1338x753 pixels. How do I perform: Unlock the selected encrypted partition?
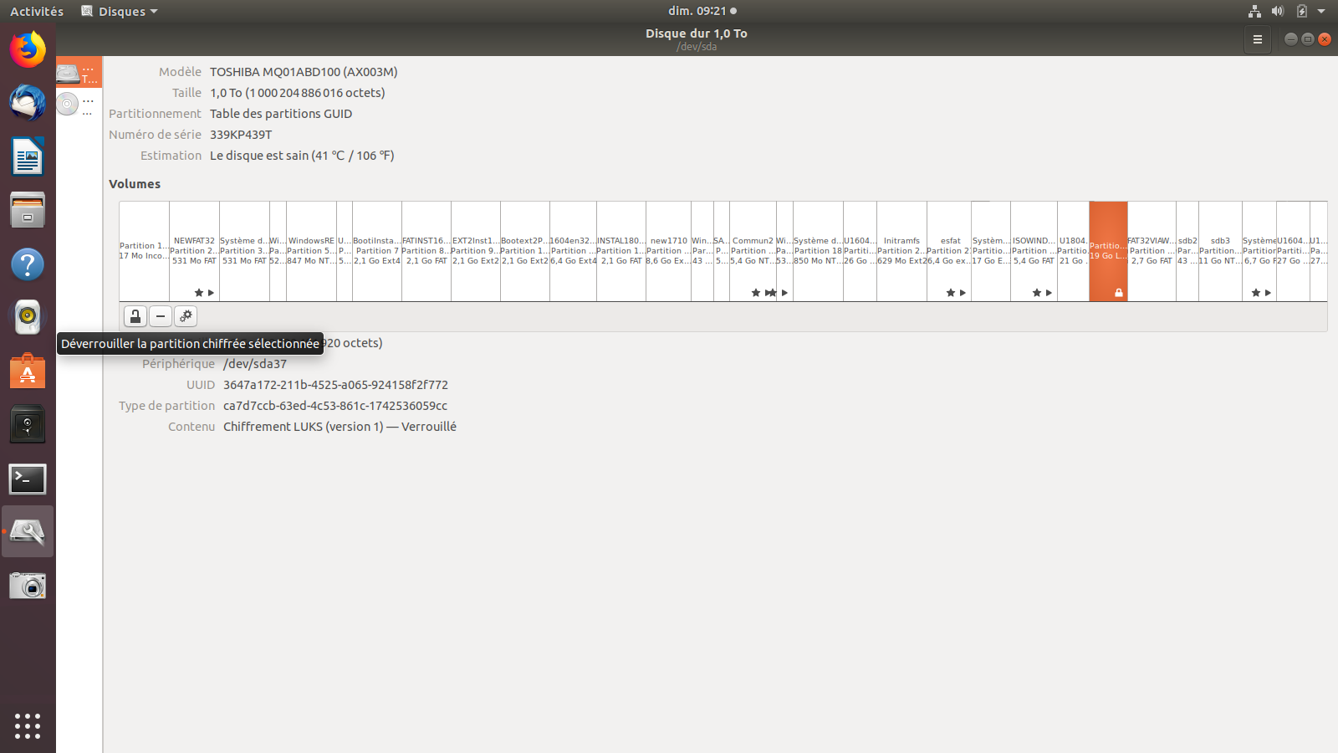(x=135, y=316)
